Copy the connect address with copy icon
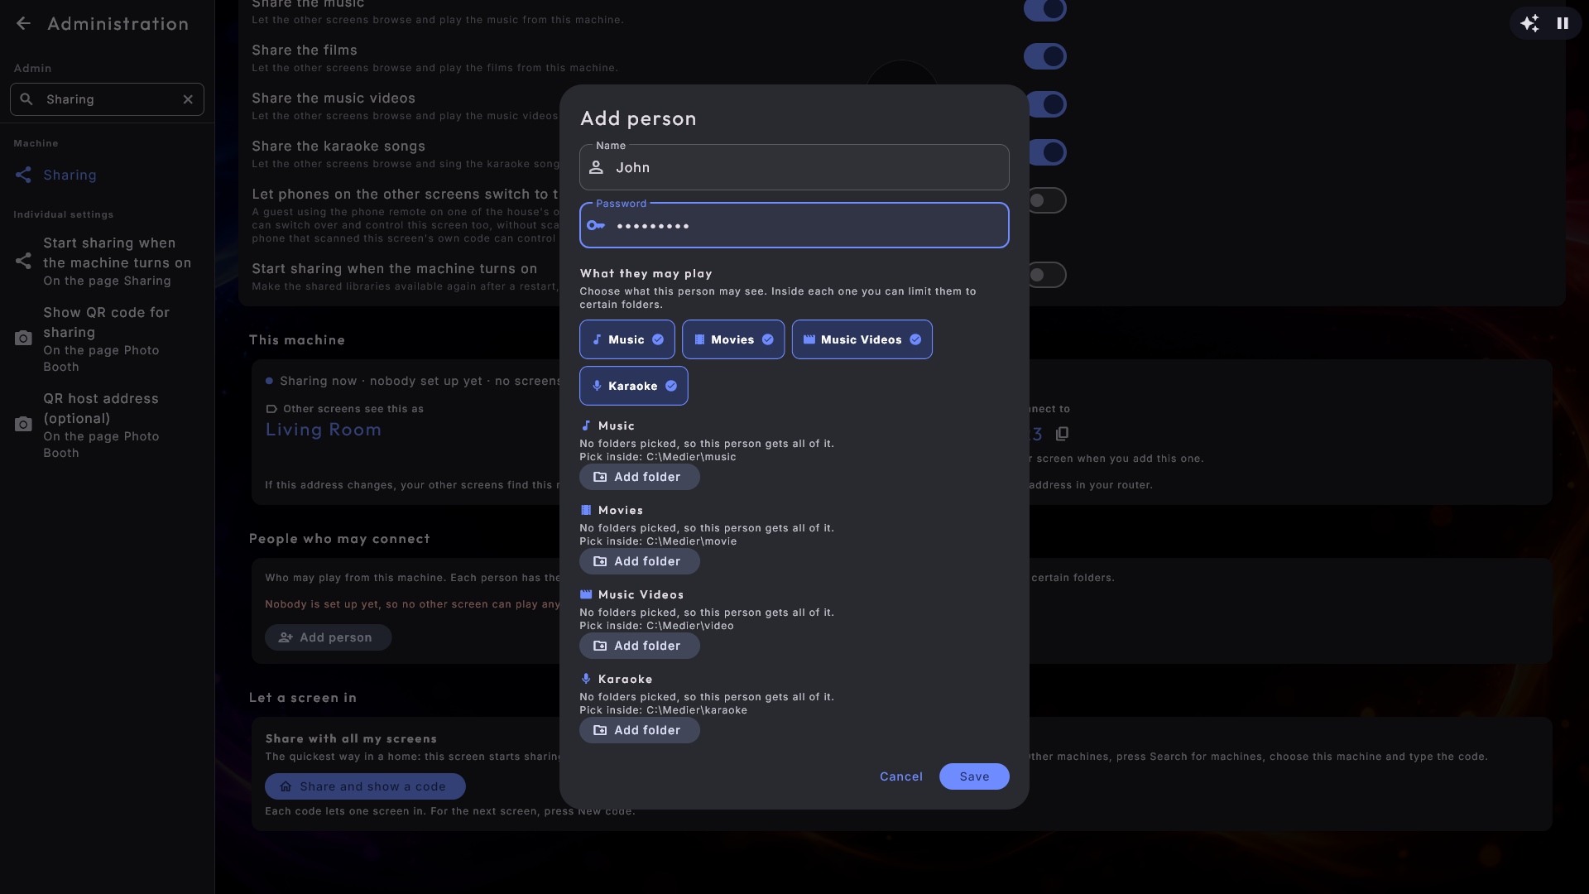The width and height of the screenshot is (1589, 894). (x=1063, y=434)
